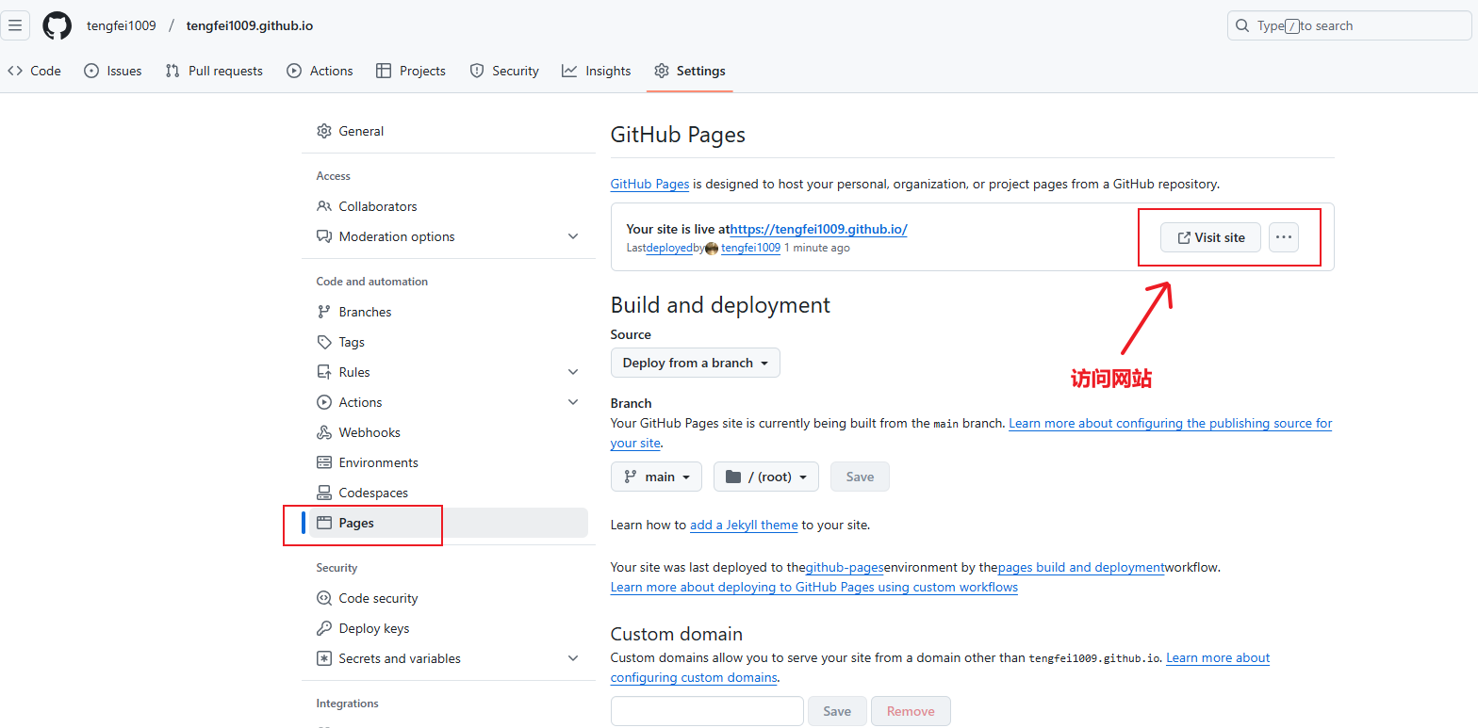
Task: Click the GitHub Octocat logo
Action: coord(57,25)
